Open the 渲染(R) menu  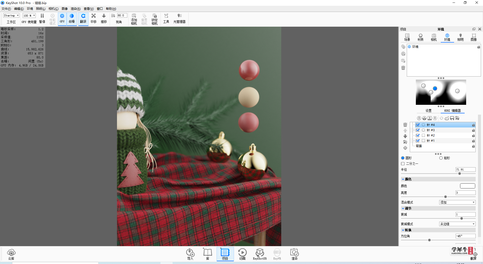pos(75,9)
